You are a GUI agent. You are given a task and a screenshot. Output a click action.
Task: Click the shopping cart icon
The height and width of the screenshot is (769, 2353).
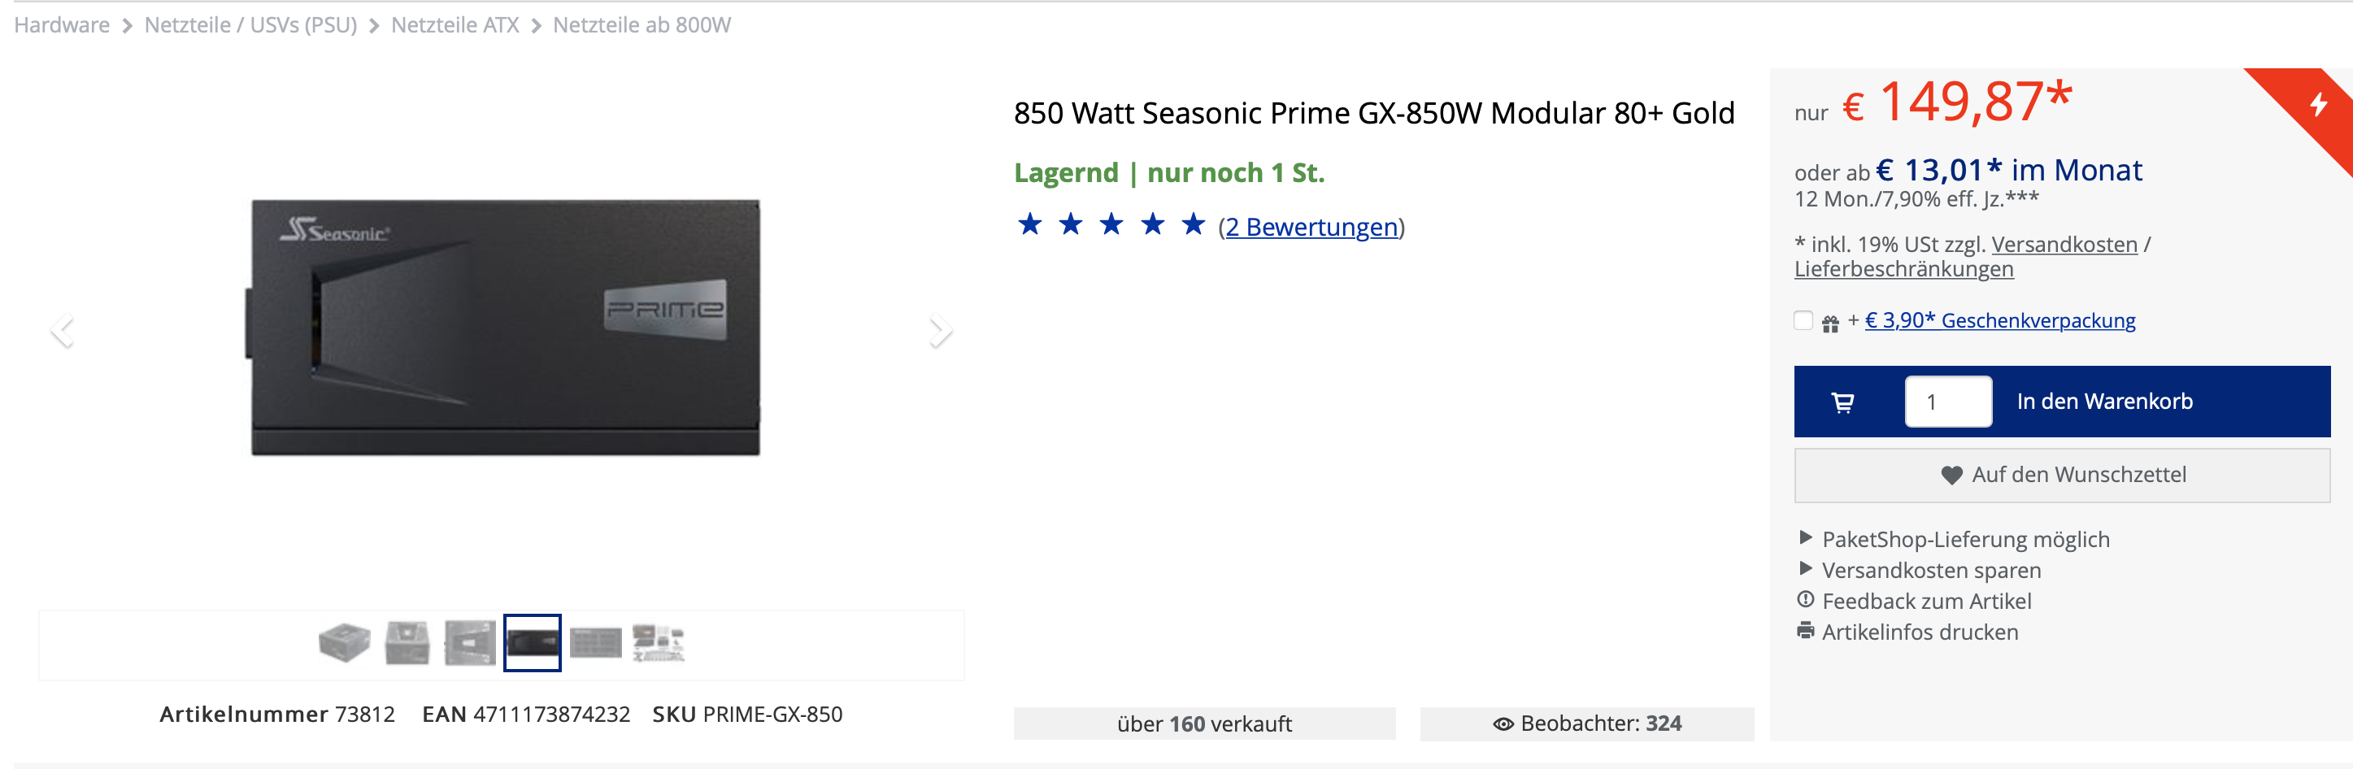click(1842, 402)
